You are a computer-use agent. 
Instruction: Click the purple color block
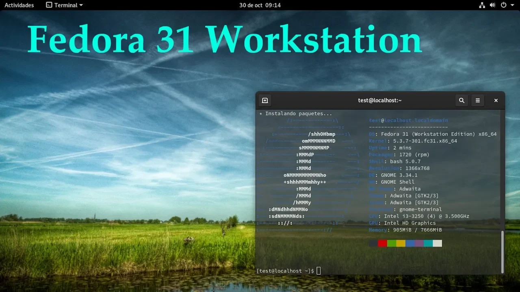[x=419, y=243]
